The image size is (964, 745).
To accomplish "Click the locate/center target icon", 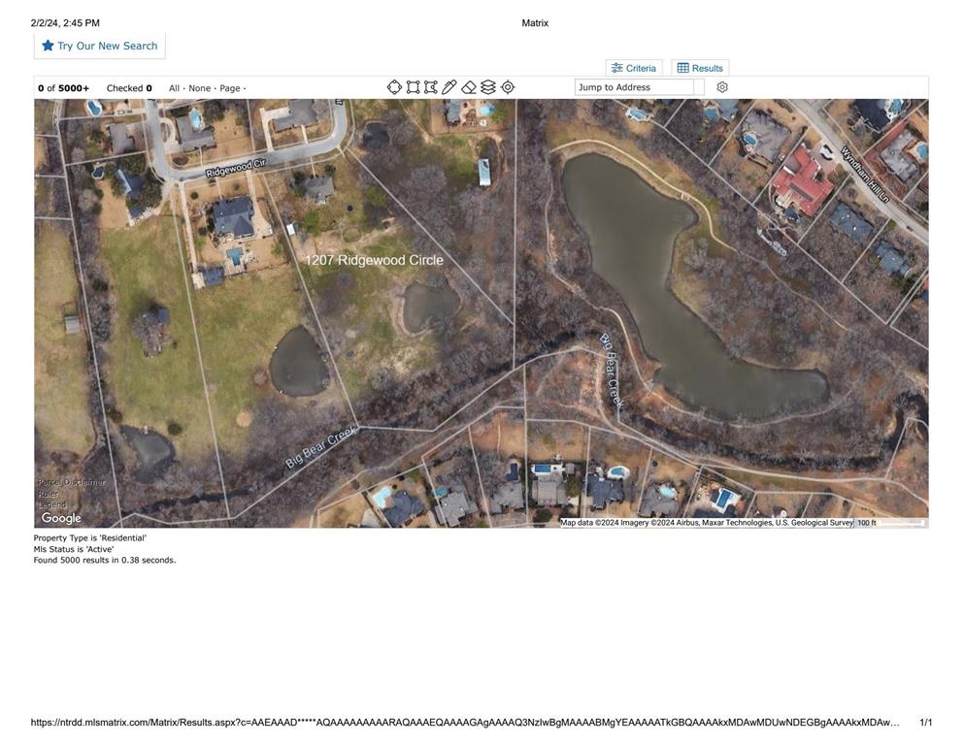I will coord(508,87).
